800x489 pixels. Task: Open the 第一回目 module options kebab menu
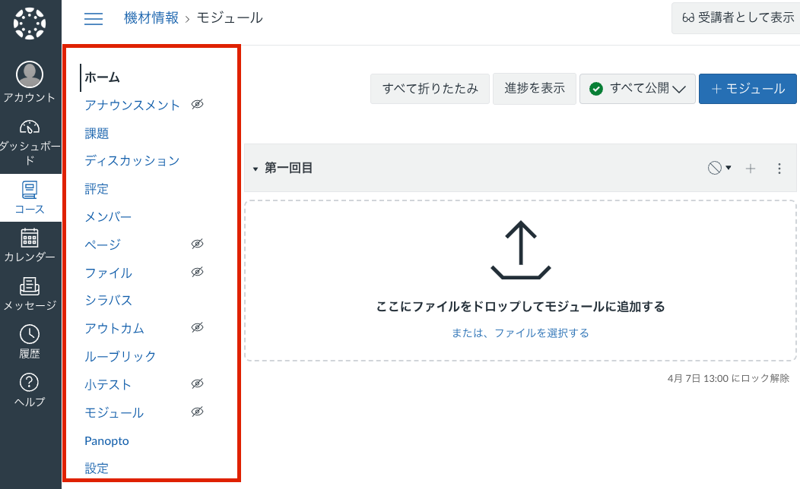tap(779, 169)
